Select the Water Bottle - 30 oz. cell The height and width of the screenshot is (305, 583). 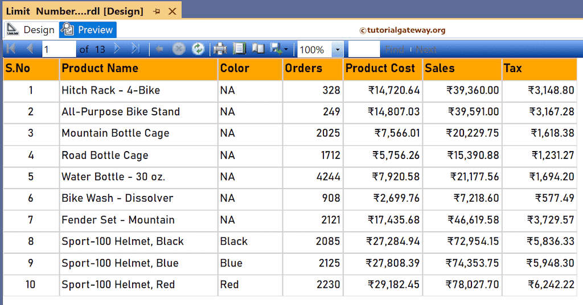(138, 177)
